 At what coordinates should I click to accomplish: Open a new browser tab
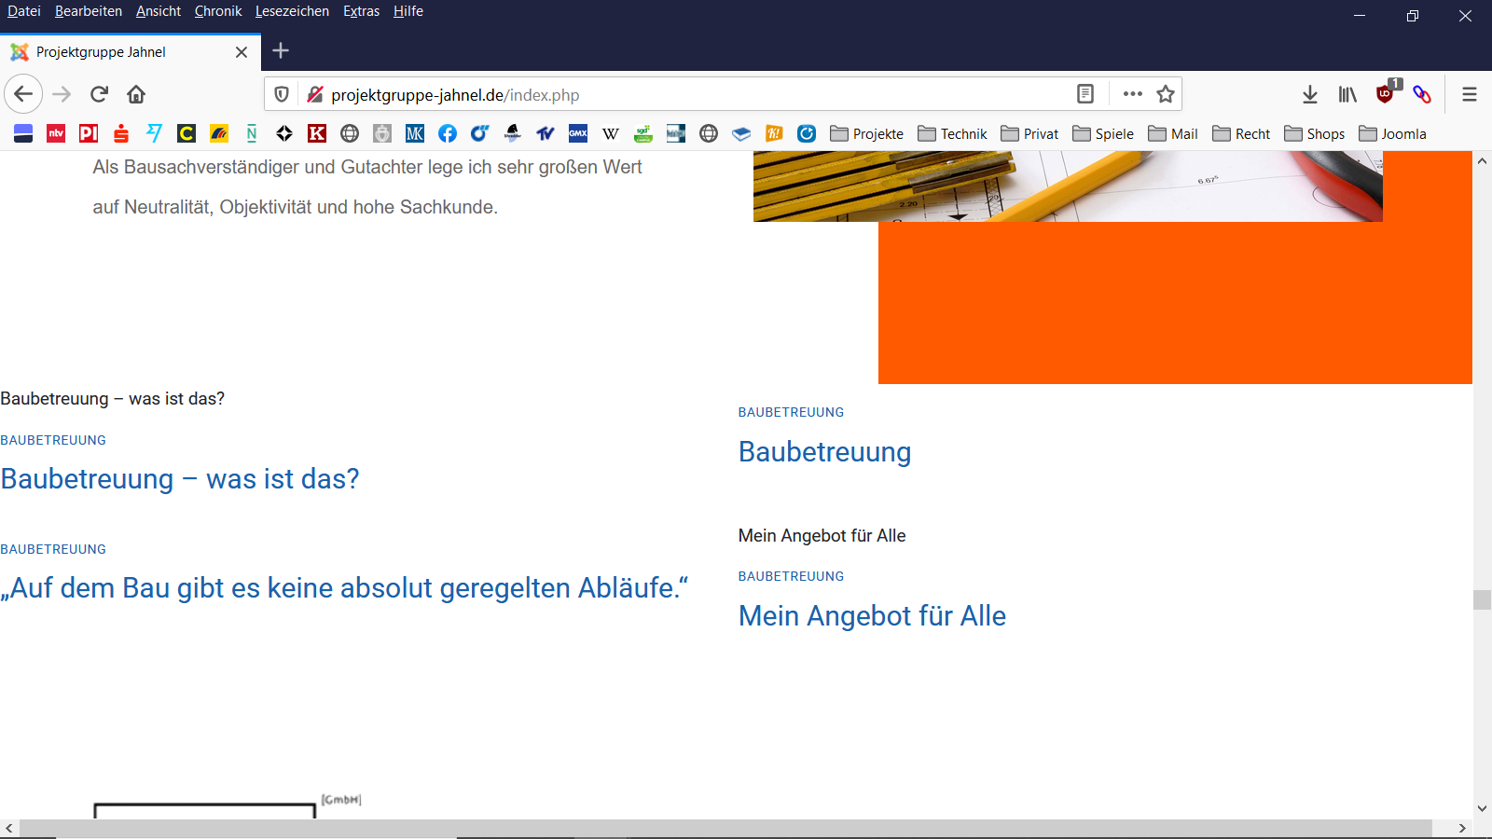click(x=281, y=51)
